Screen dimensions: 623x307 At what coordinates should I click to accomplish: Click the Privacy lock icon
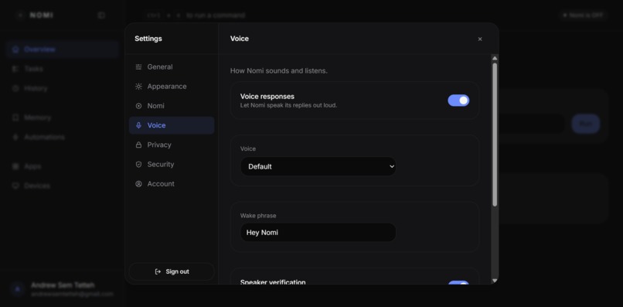[138, 145]
